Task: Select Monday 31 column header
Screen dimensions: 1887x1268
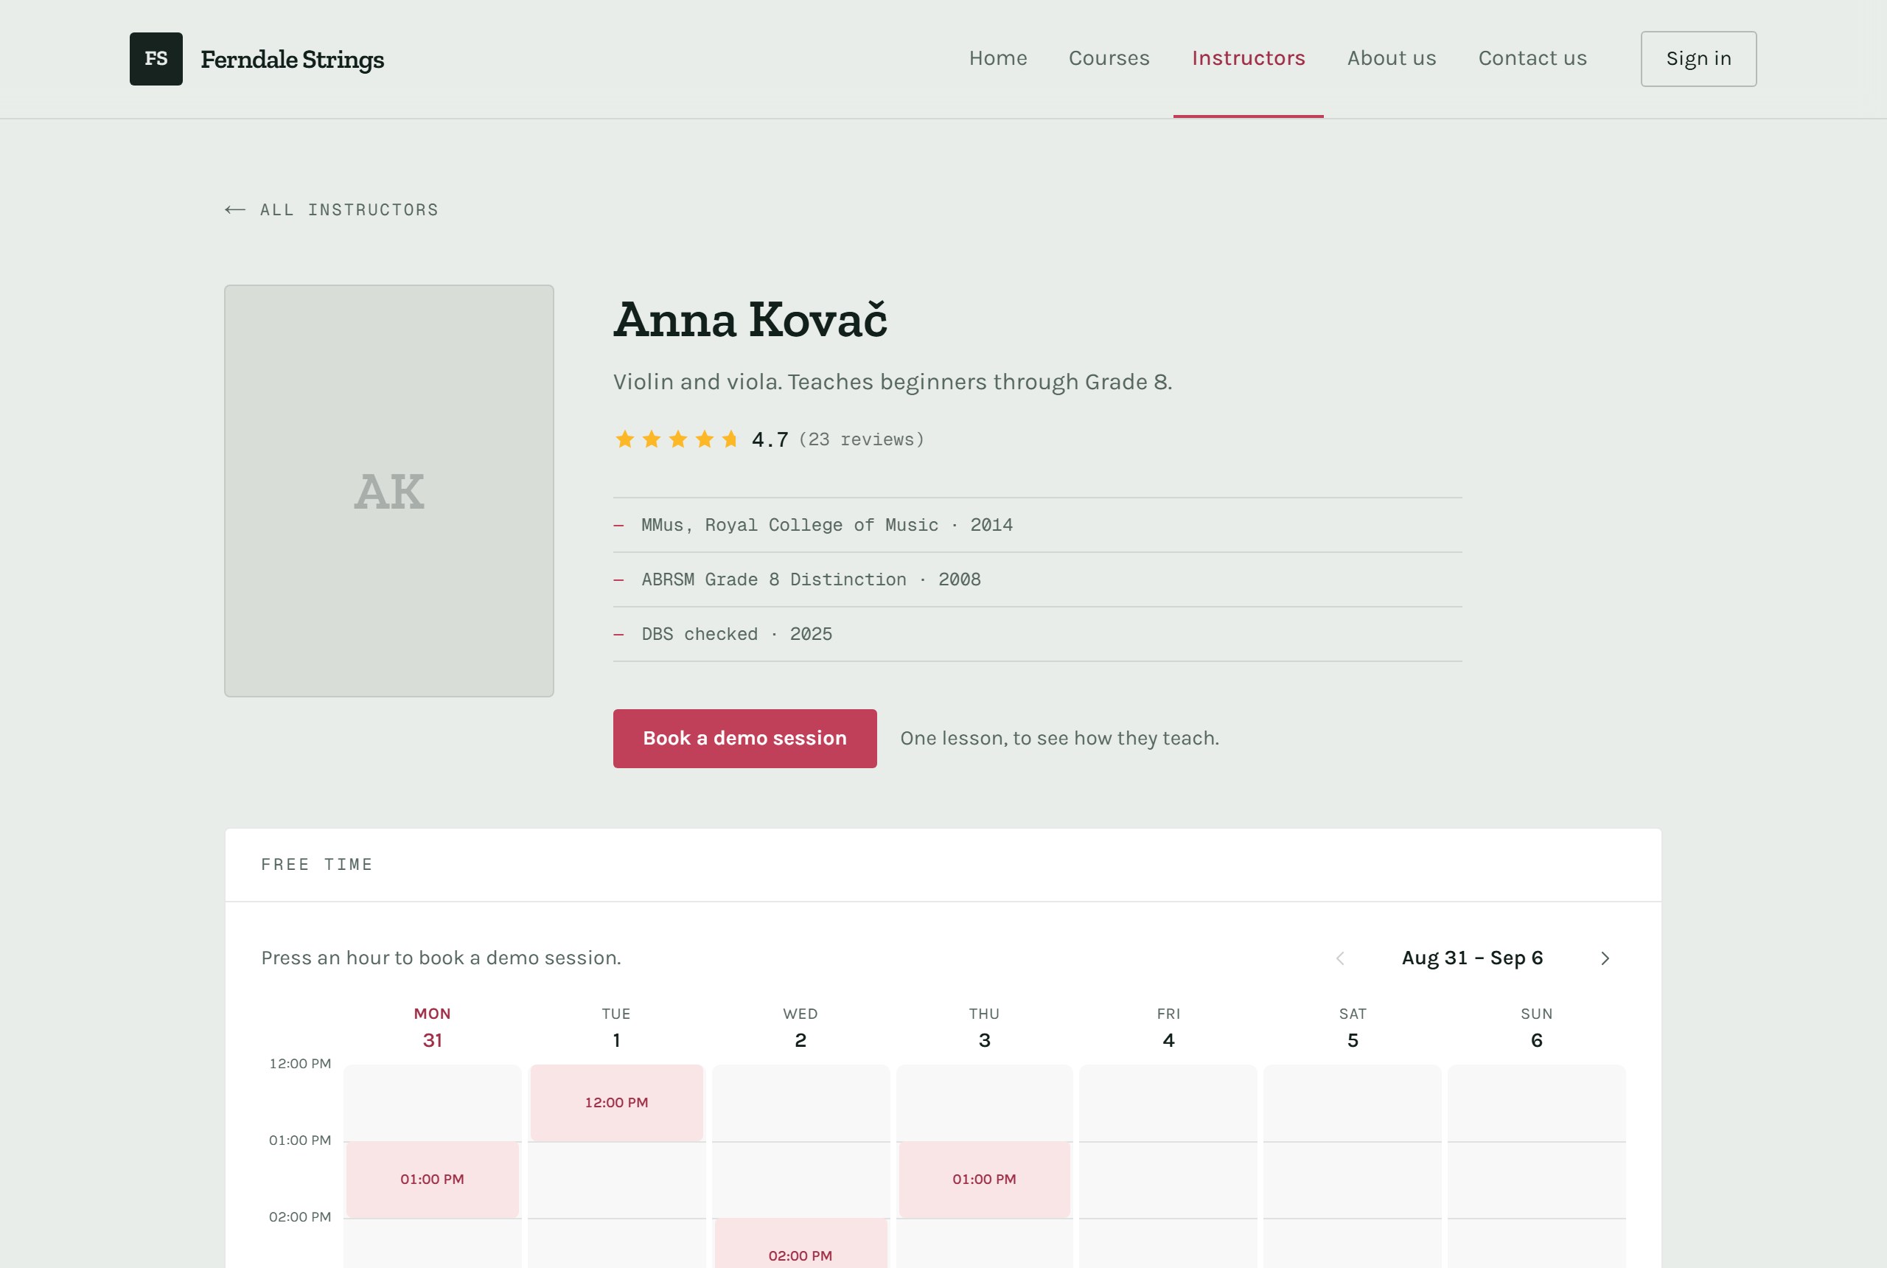Action: click(x=433, y=1028)
